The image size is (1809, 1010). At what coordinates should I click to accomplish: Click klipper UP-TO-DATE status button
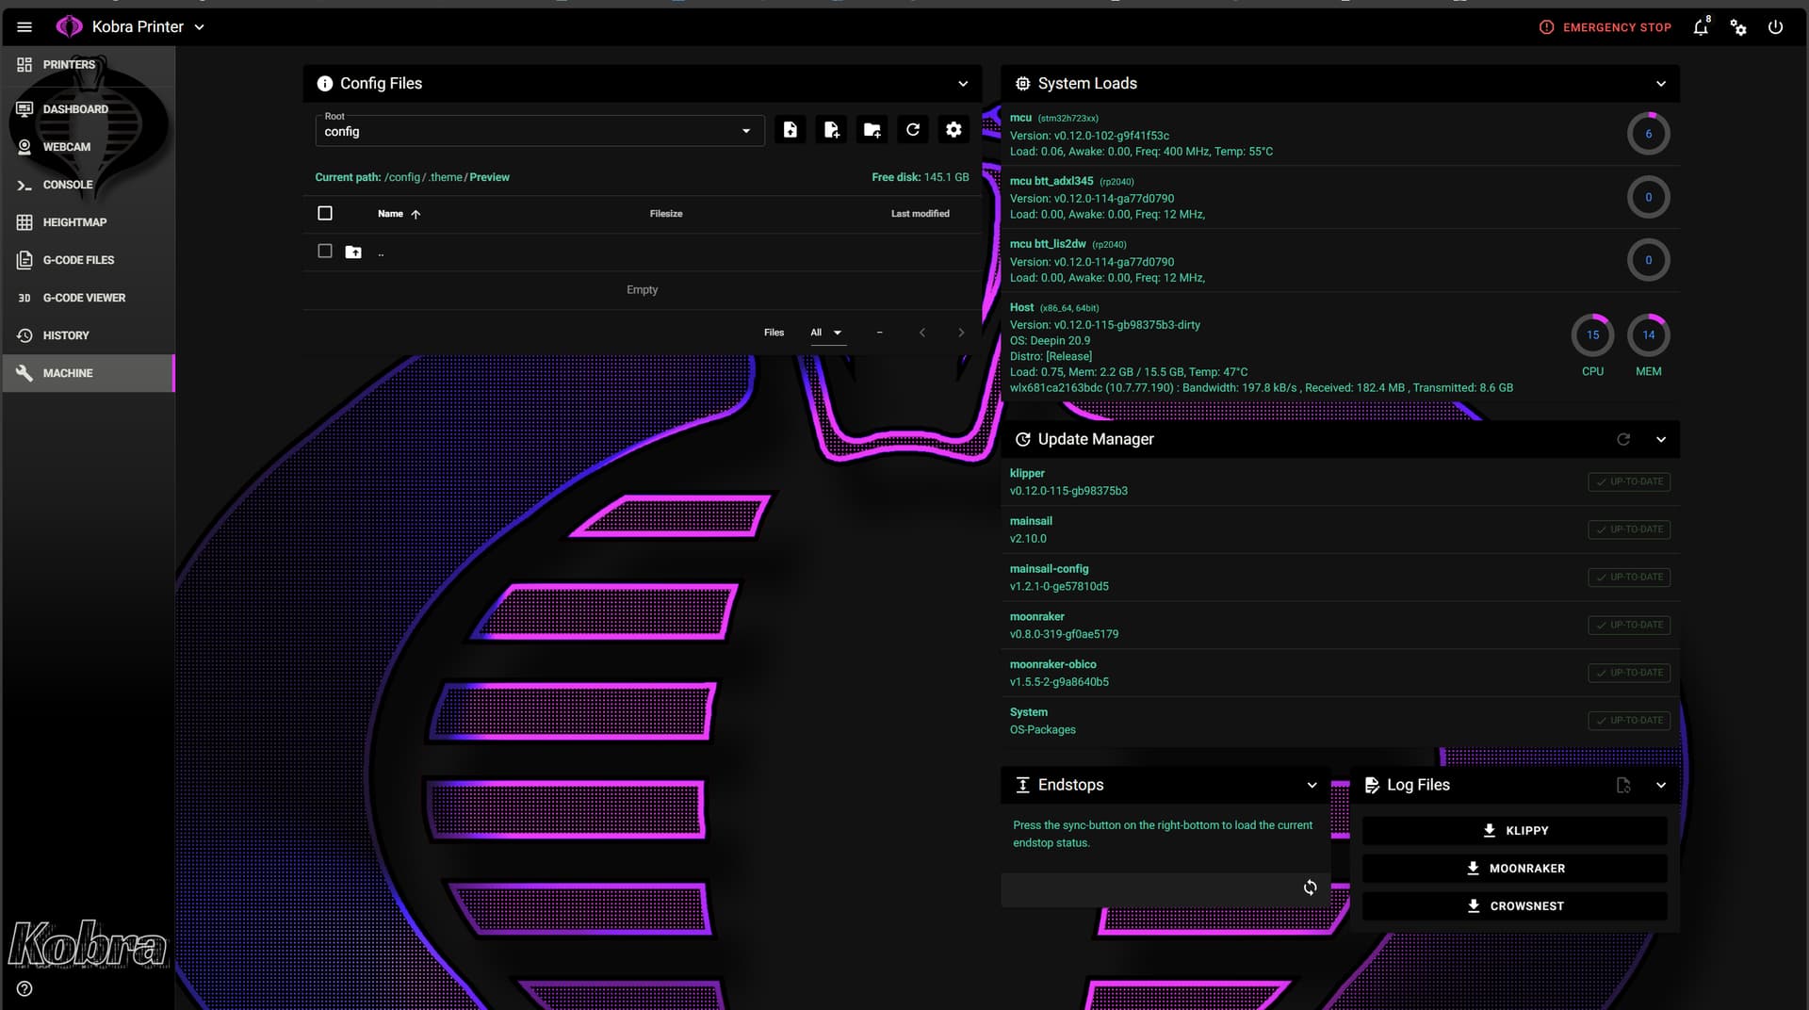coord(1629,481)
